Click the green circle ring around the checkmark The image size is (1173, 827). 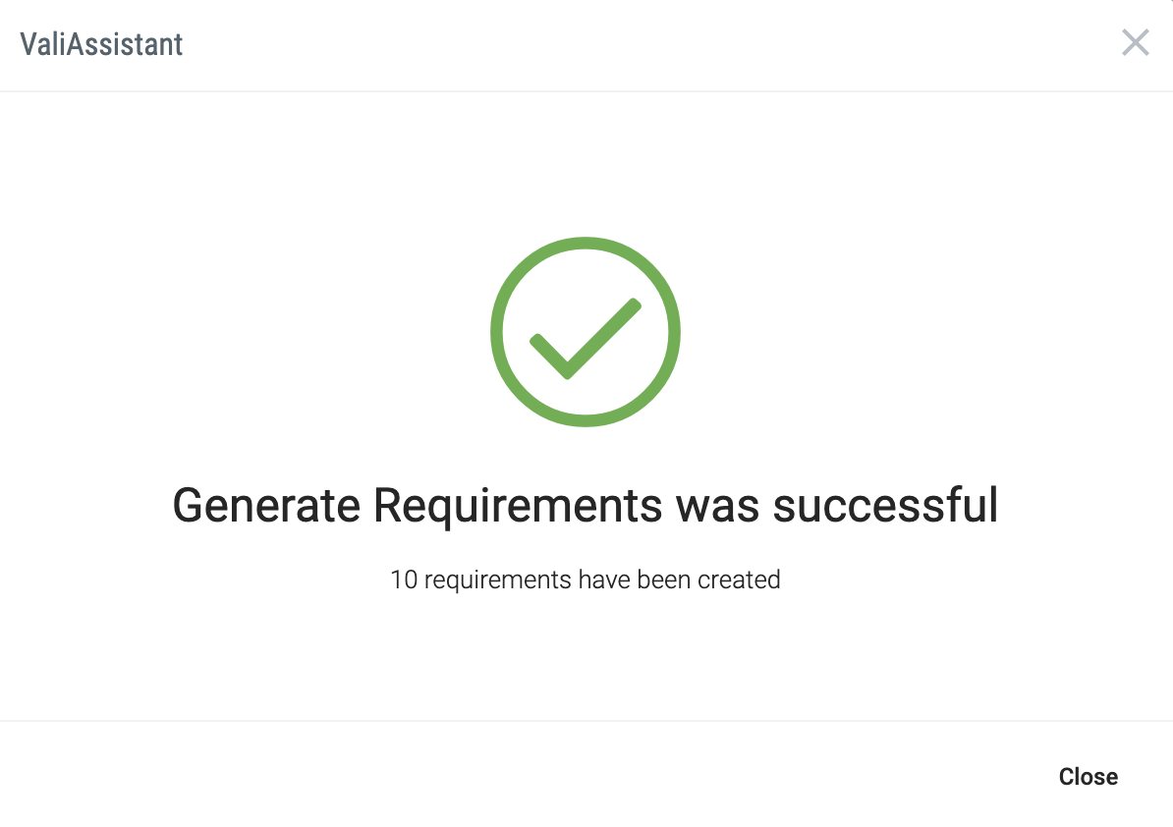pyautogui.click(x=497, y=332)
